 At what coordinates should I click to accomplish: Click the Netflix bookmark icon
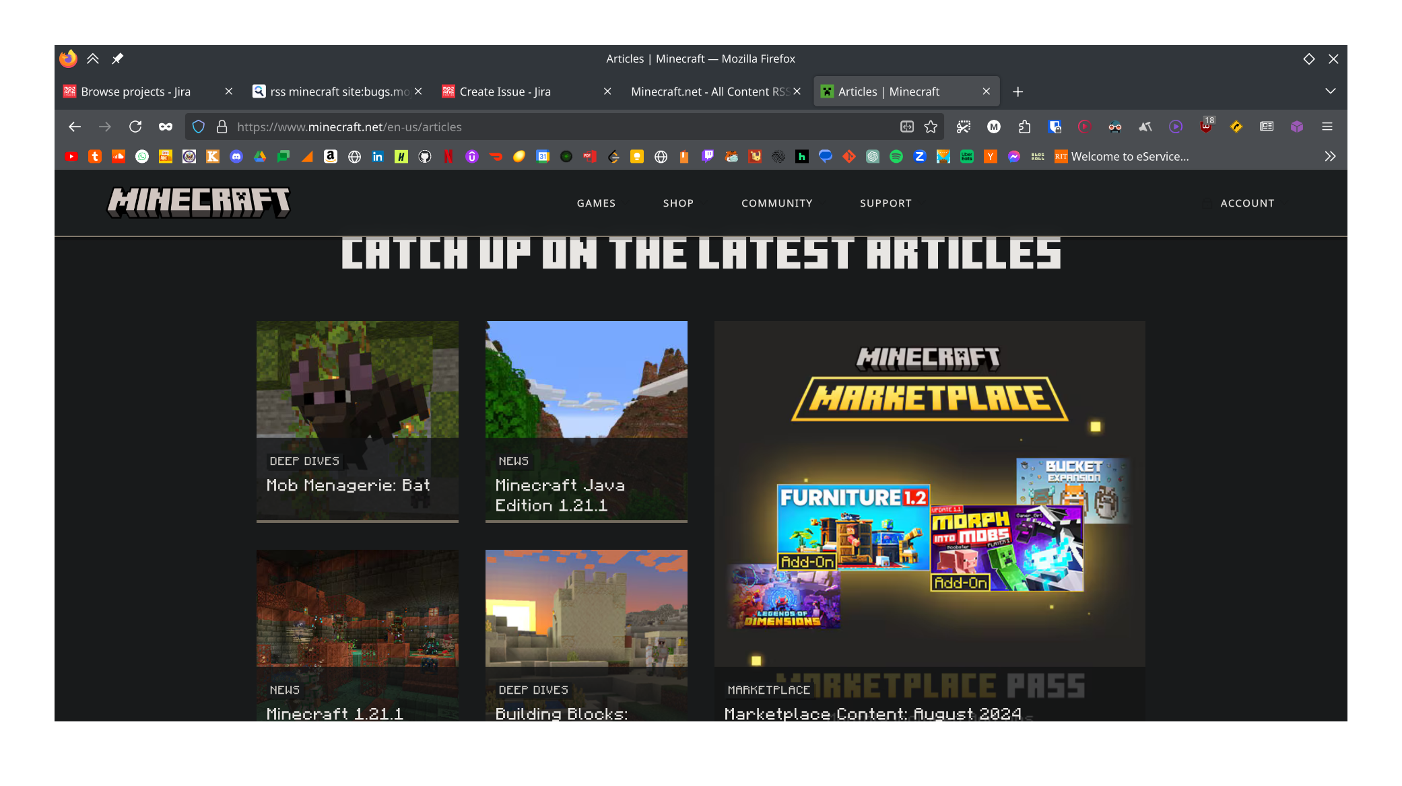pyautogui.click(x=448, y=157)
